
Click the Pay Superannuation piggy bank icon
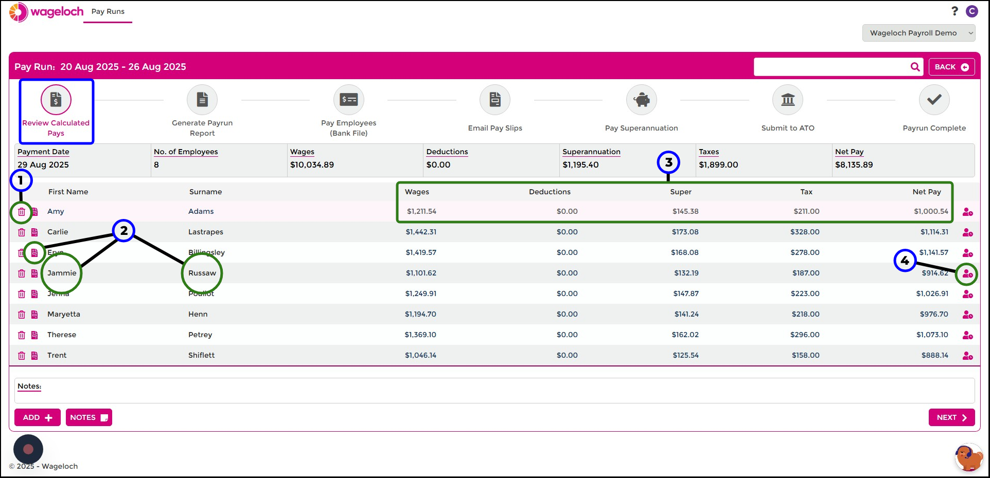(x=641, y=100)
